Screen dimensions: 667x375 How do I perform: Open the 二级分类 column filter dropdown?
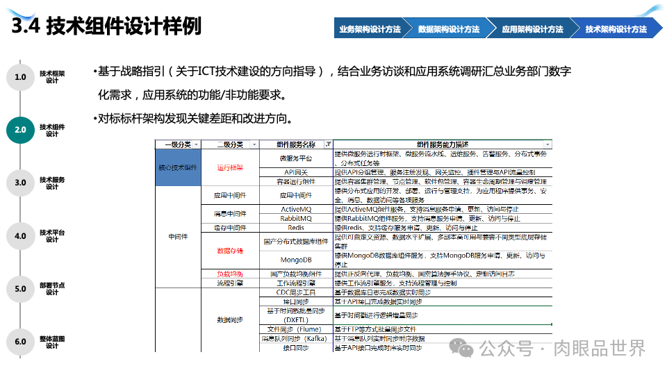pos(254,144)
